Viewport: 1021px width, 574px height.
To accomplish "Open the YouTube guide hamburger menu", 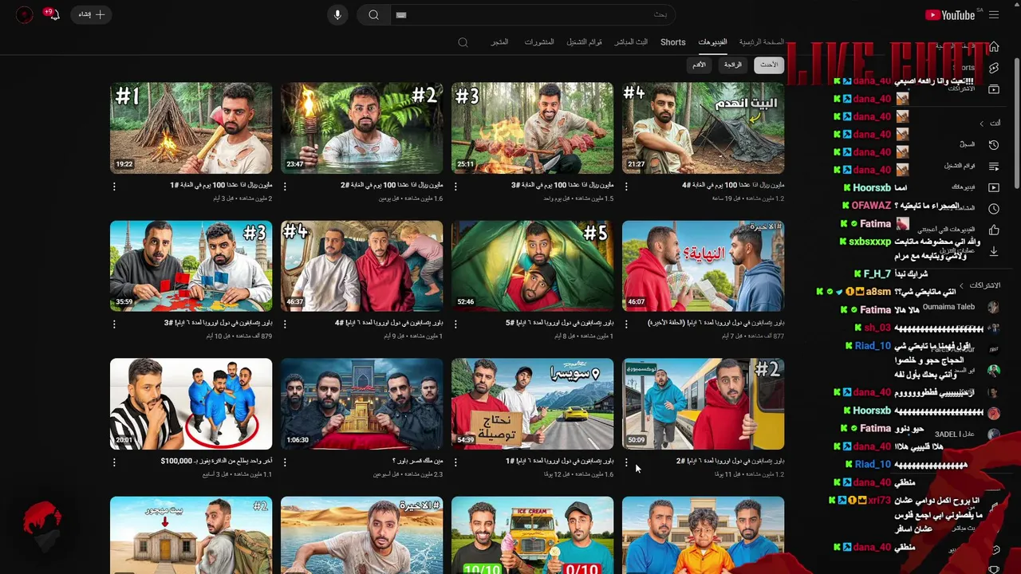I will 994,15.
